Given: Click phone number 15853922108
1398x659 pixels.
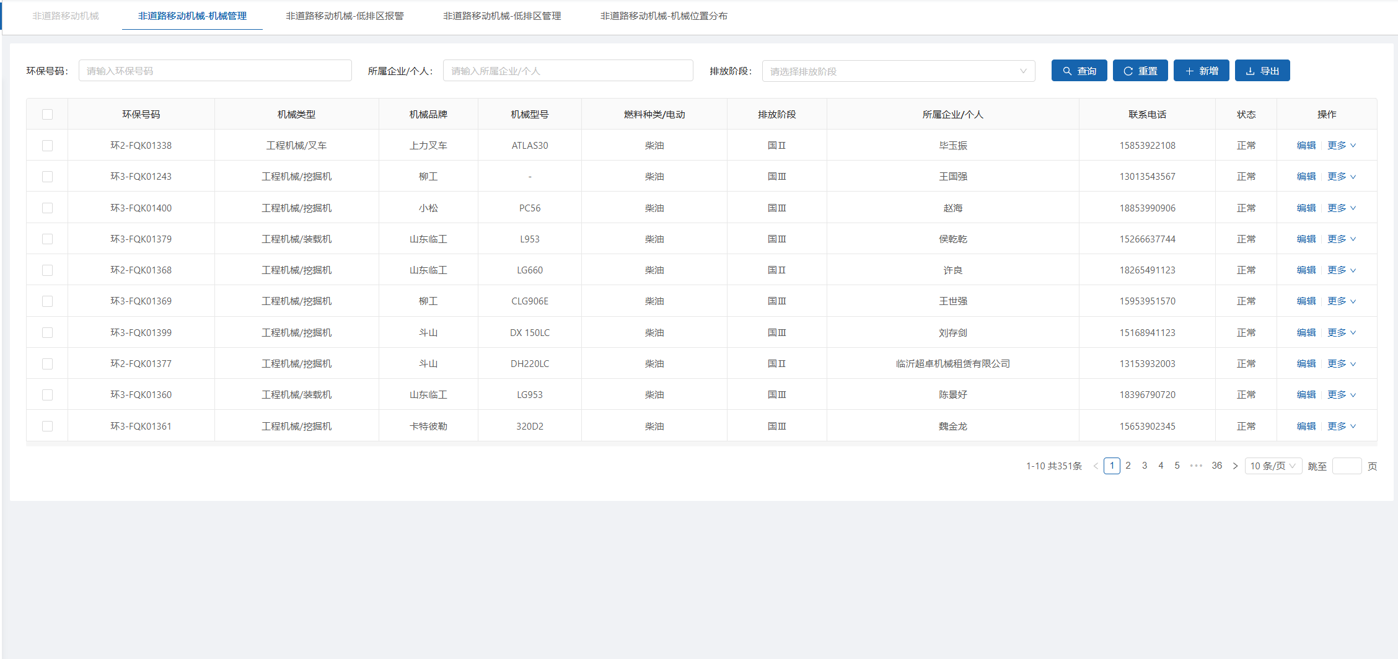Looking at the screenshot, I should 1147,145.
